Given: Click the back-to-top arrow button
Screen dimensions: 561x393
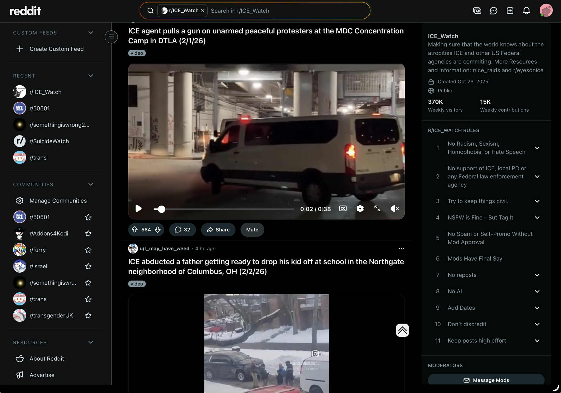Looking at the screenshot, I should tap(402, 330).
